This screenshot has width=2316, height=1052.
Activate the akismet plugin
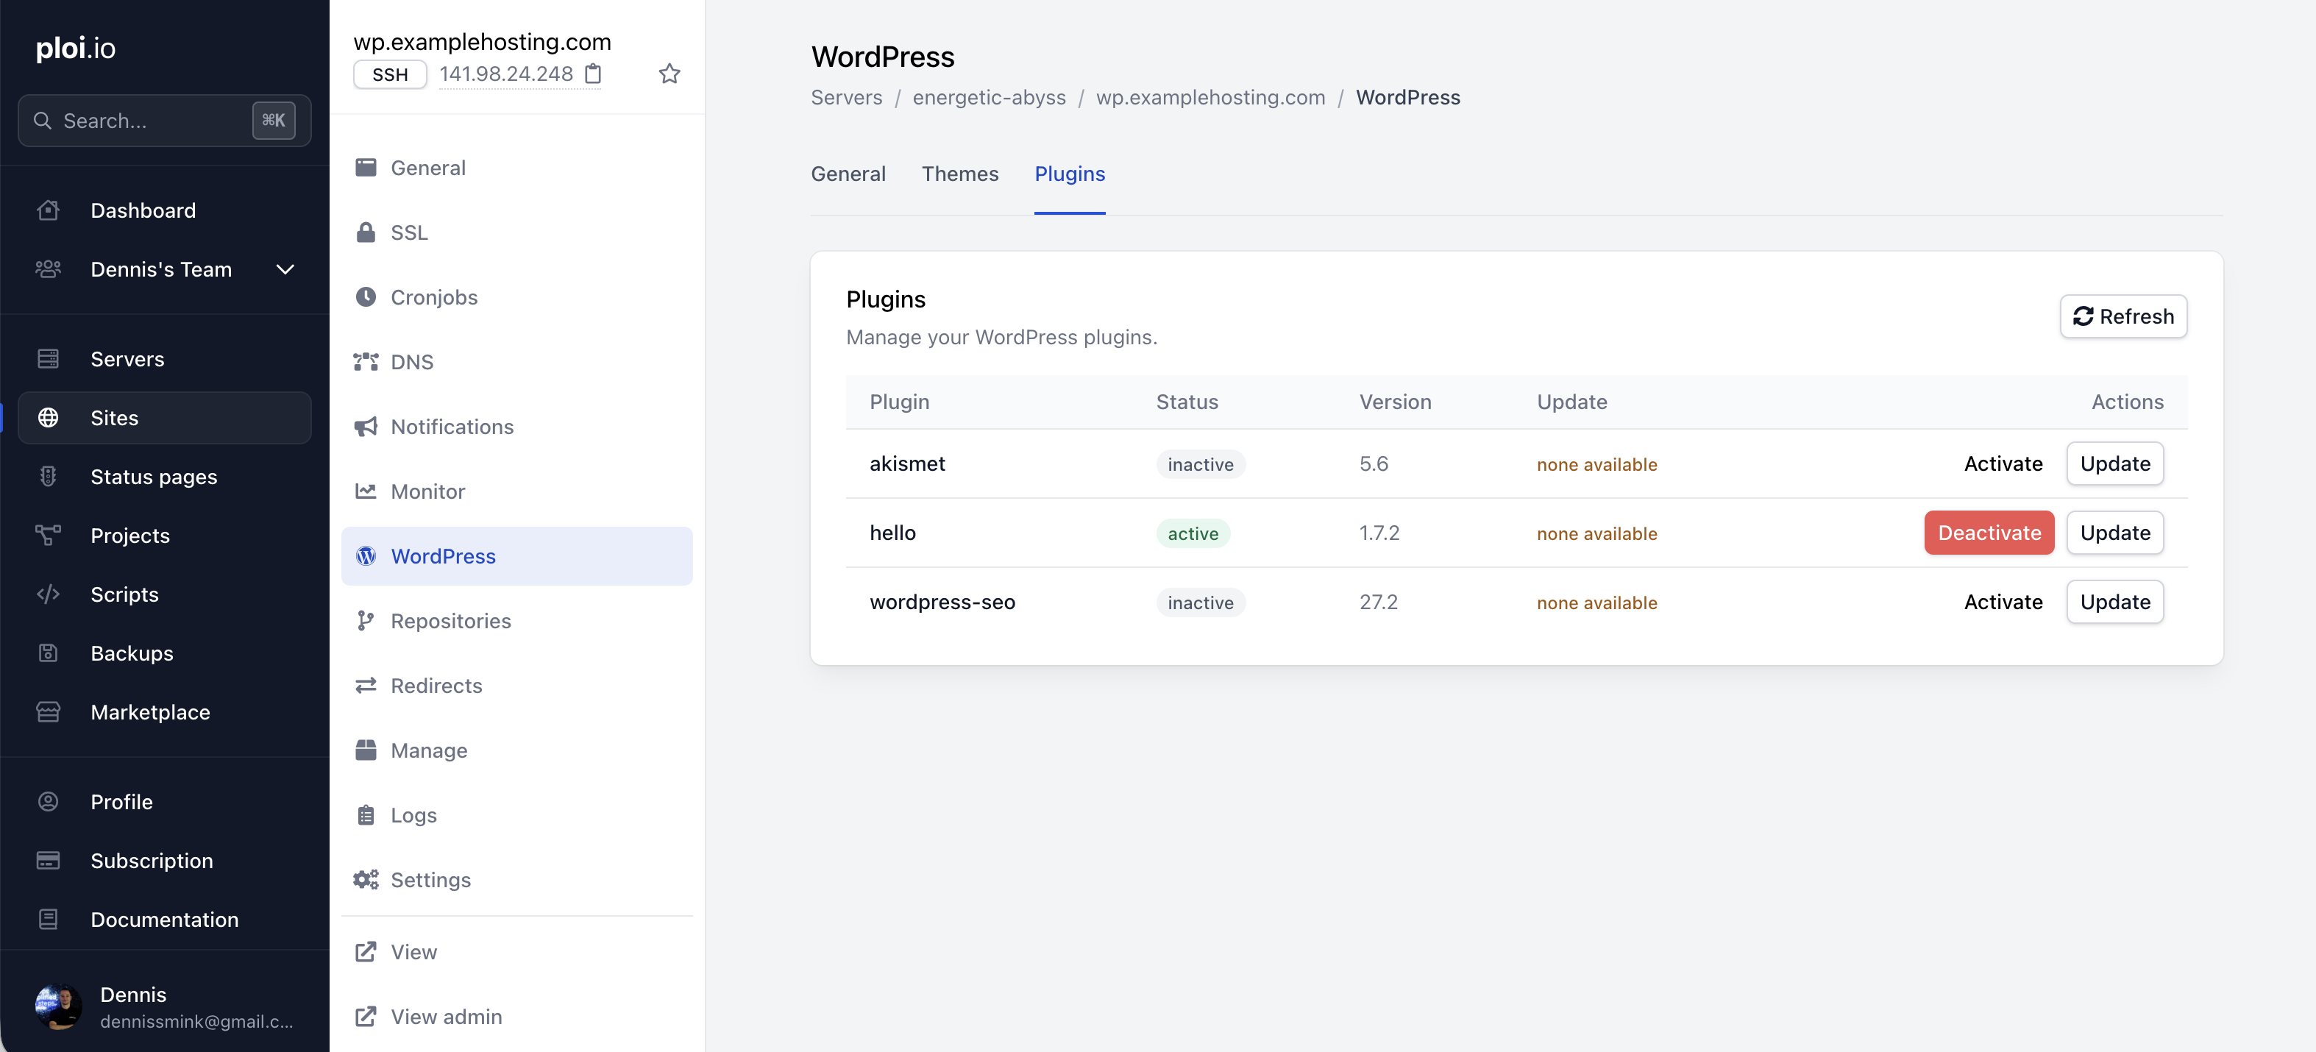[2003, 464]
